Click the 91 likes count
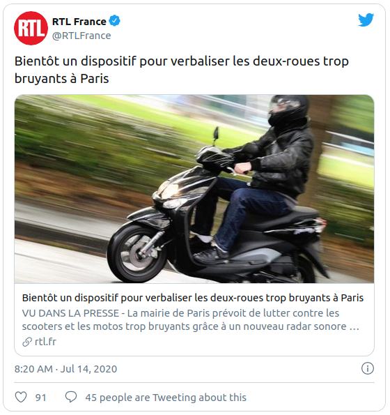This screenshot has height=415, width=390. click(40, 398)
